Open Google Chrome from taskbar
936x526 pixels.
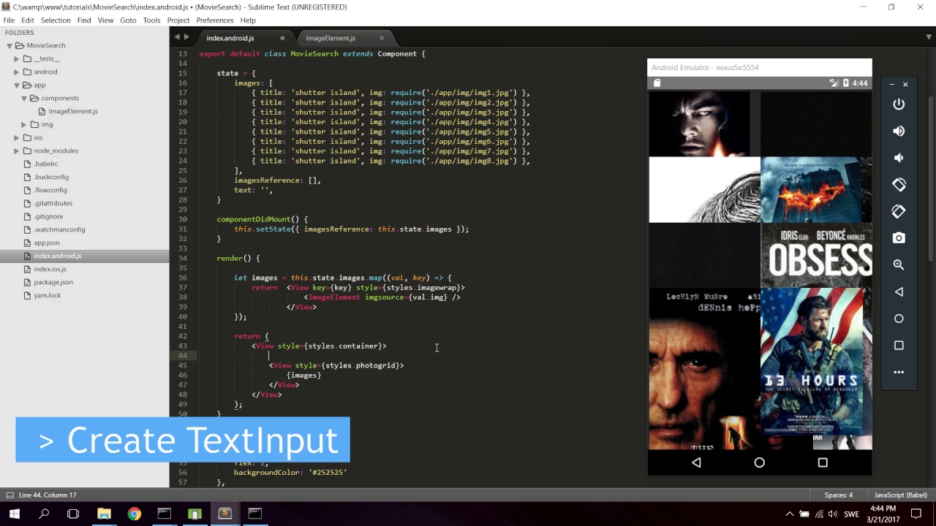pyautogui.click(x=134, y=514)
